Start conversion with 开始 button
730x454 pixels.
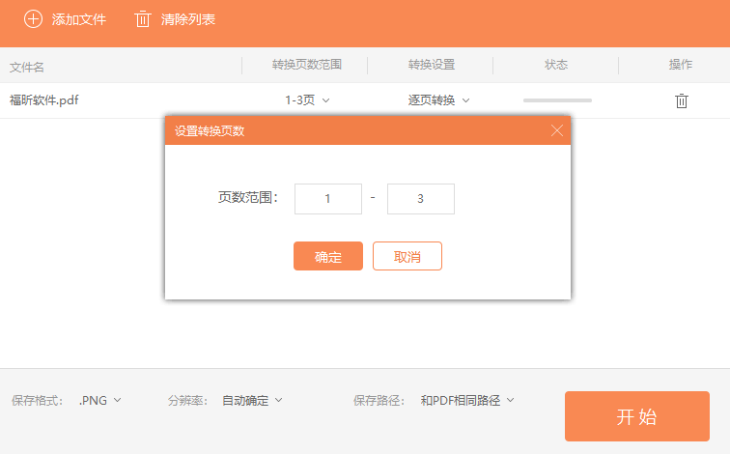pos(637,416)
